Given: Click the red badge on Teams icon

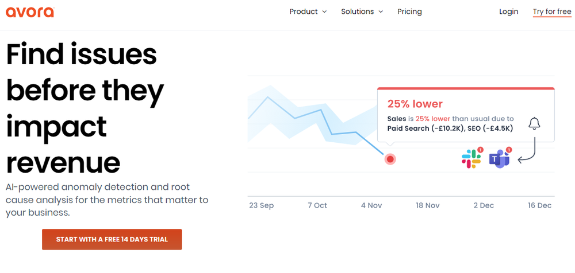Looking at the screenshot, I should [508, 150].
